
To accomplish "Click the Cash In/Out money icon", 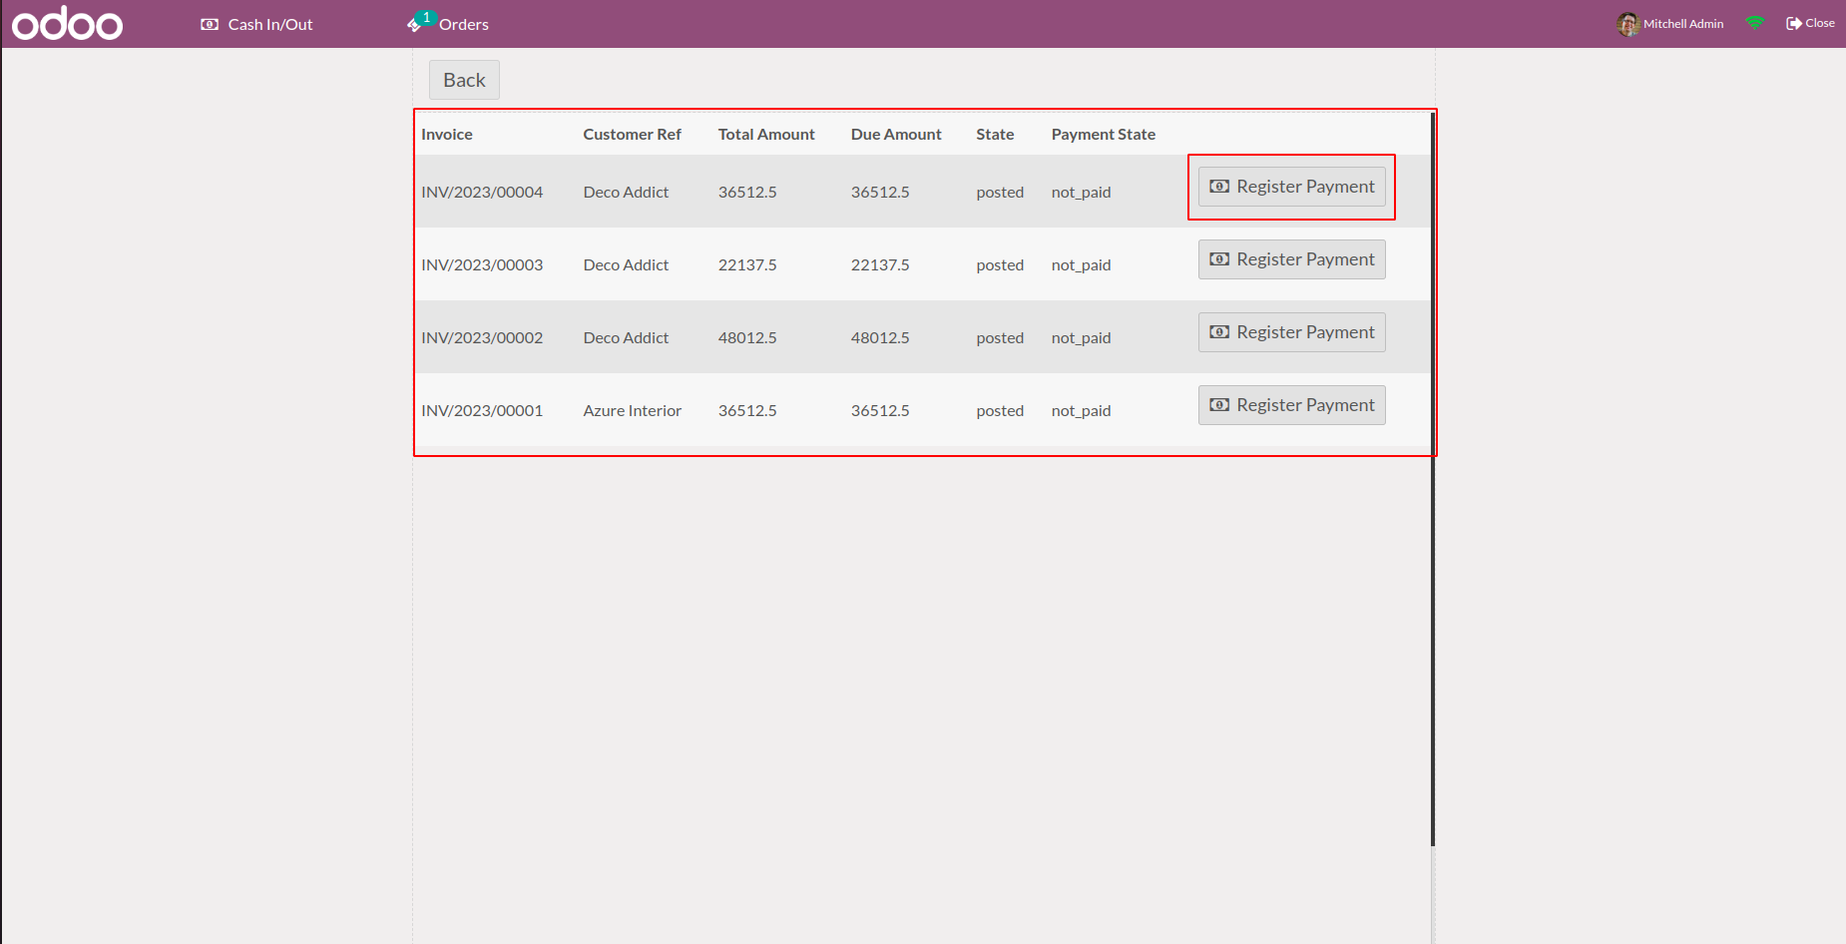I will pos(210,24).
